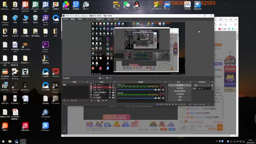Click OBS preview canvas thumbnail

[x=138, y=49]
